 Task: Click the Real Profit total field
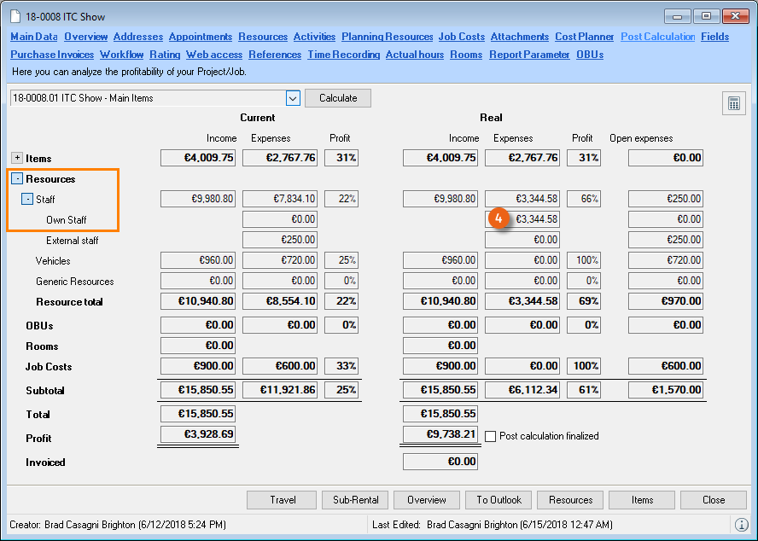click(440, 434)
